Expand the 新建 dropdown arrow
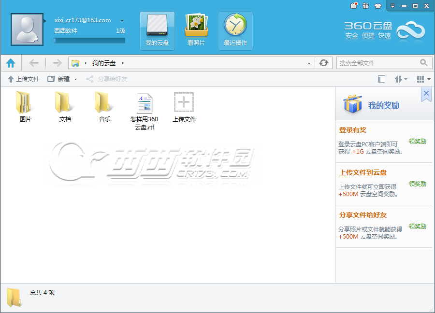The image size is (435, 313). pyautogui.click(x=75, y=80)
